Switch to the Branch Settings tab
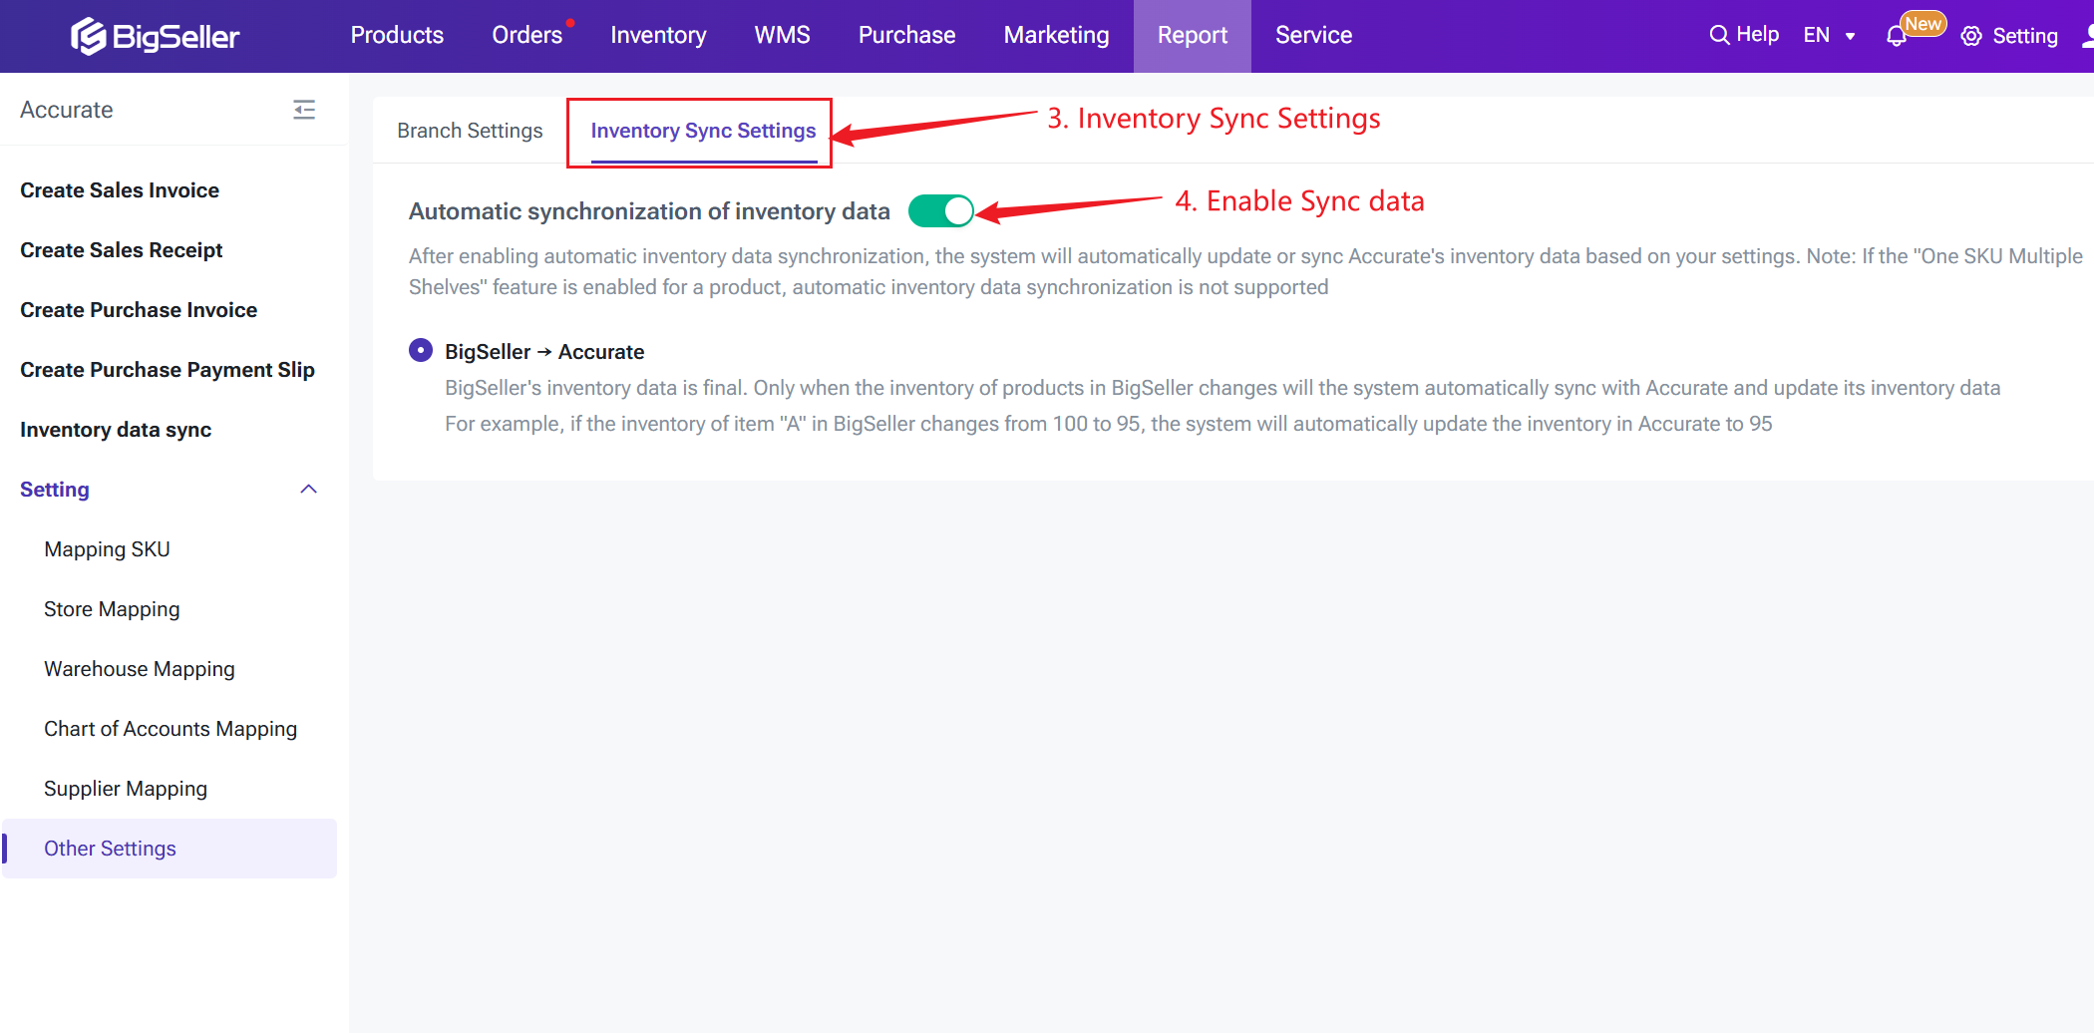This screenshot has width=2094, height=1033. (470, 131)
